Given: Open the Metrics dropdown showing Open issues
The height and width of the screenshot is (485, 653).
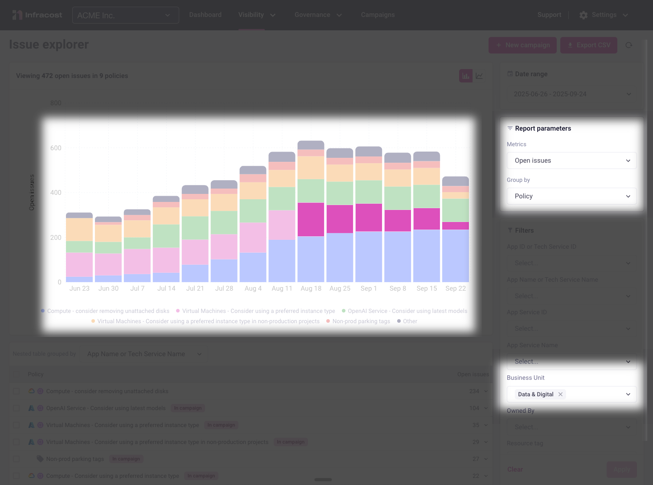Looking at the screenshot, I should pos(571,160).
